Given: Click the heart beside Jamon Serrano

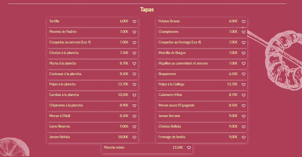Looking at the screenshot, I should pos(244,116).
